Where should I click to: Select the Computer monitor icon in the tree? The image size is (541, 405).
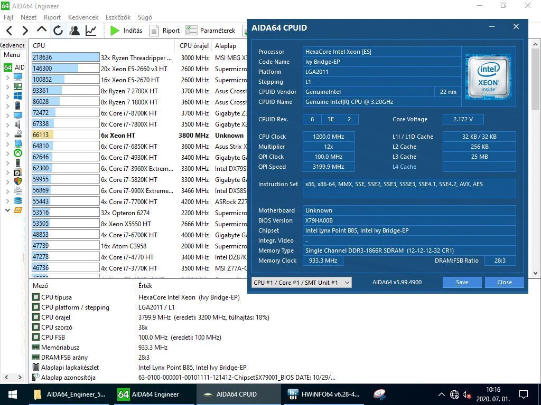coord(18,77)
